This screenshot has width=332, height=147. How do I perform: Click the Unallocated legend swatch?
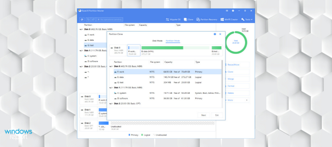[154, 135]
